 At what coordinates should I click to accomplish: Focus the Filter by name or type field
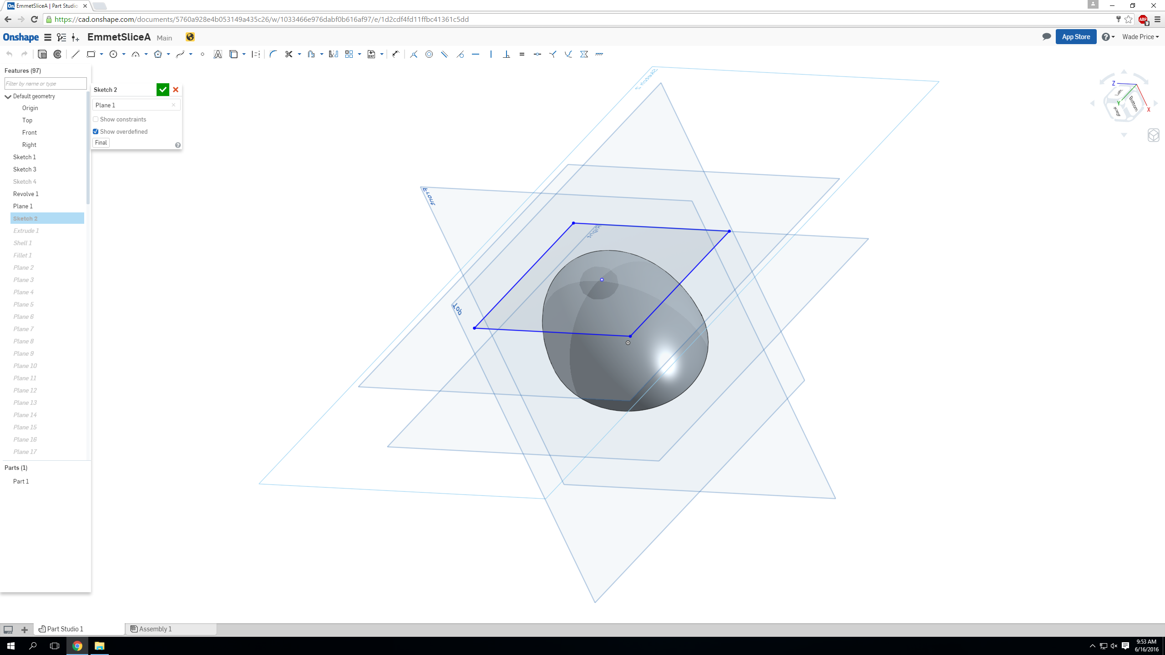pos(46,84)
